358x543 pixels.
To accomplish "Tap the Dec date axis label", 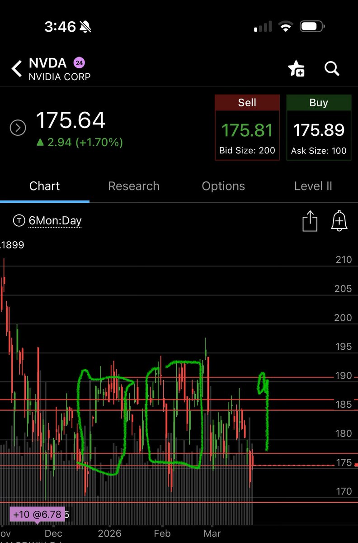I will pyautogui.click(x=53, y=533).
